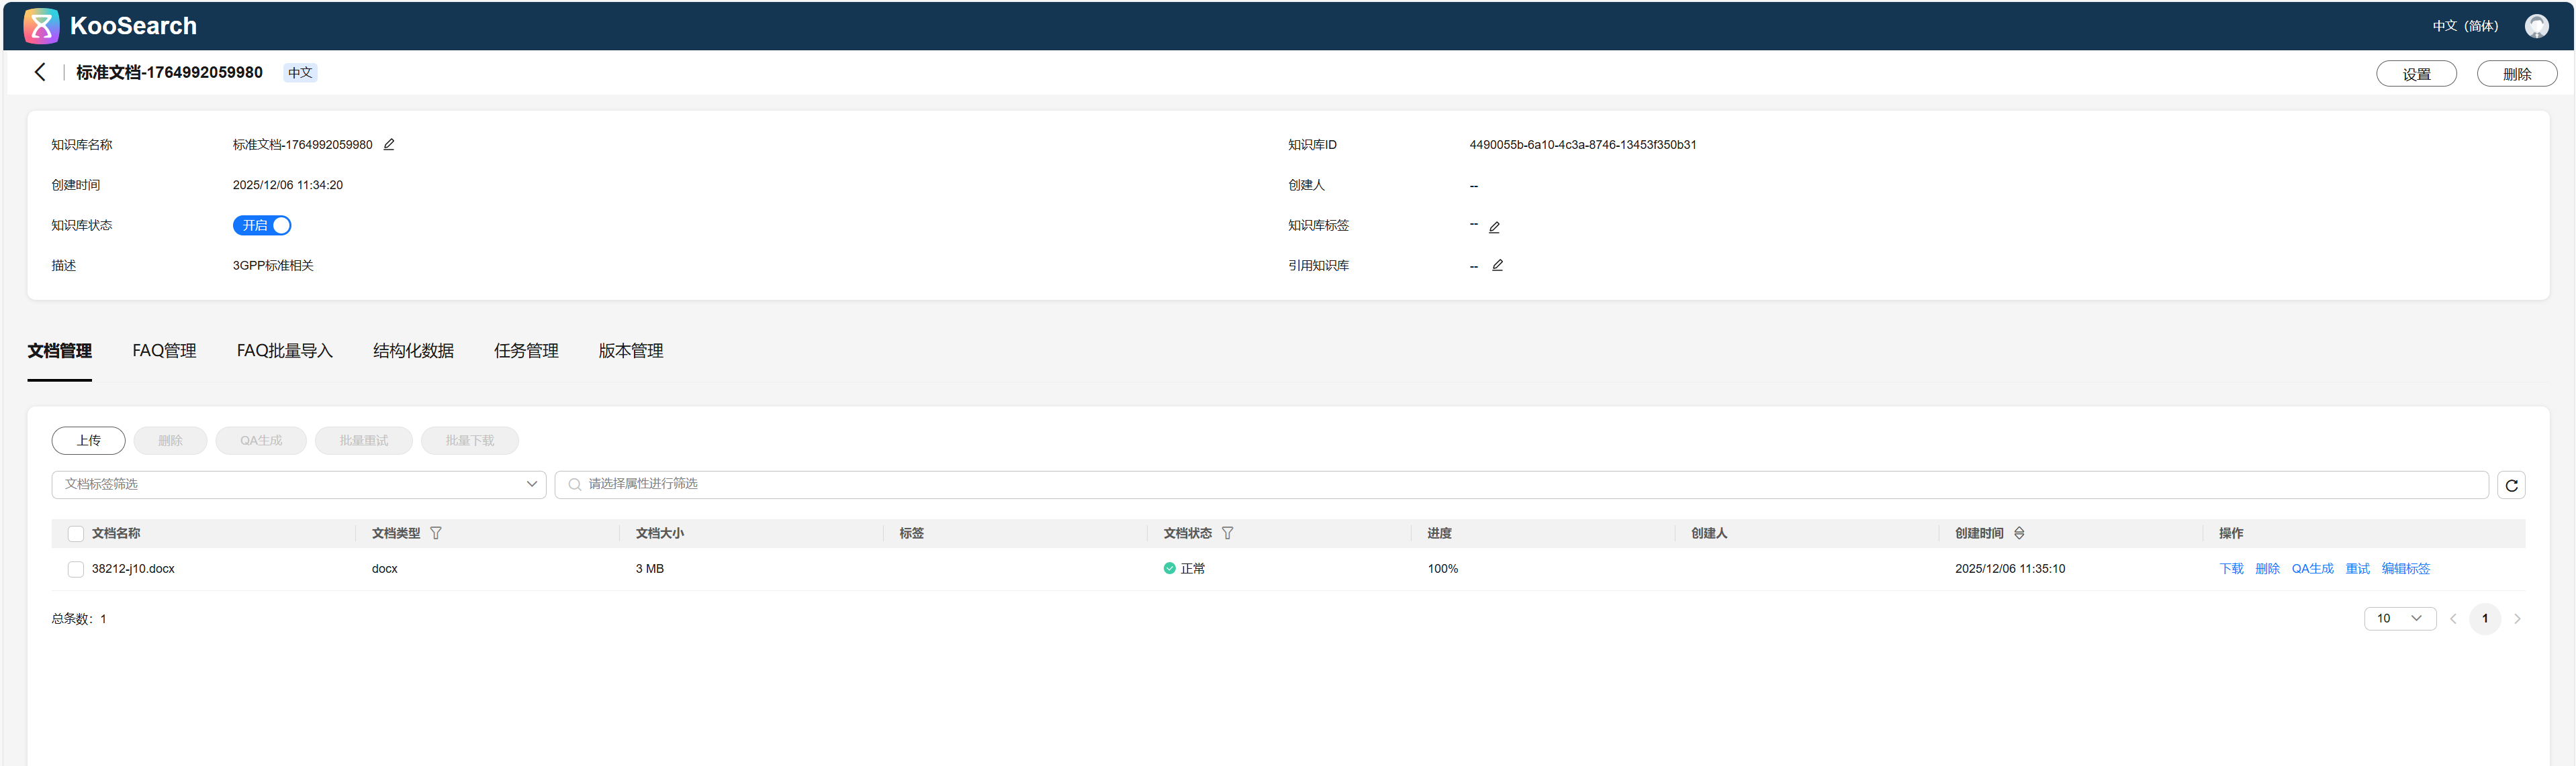Click the 文档类型 filter funnel icon

(436, 533)
